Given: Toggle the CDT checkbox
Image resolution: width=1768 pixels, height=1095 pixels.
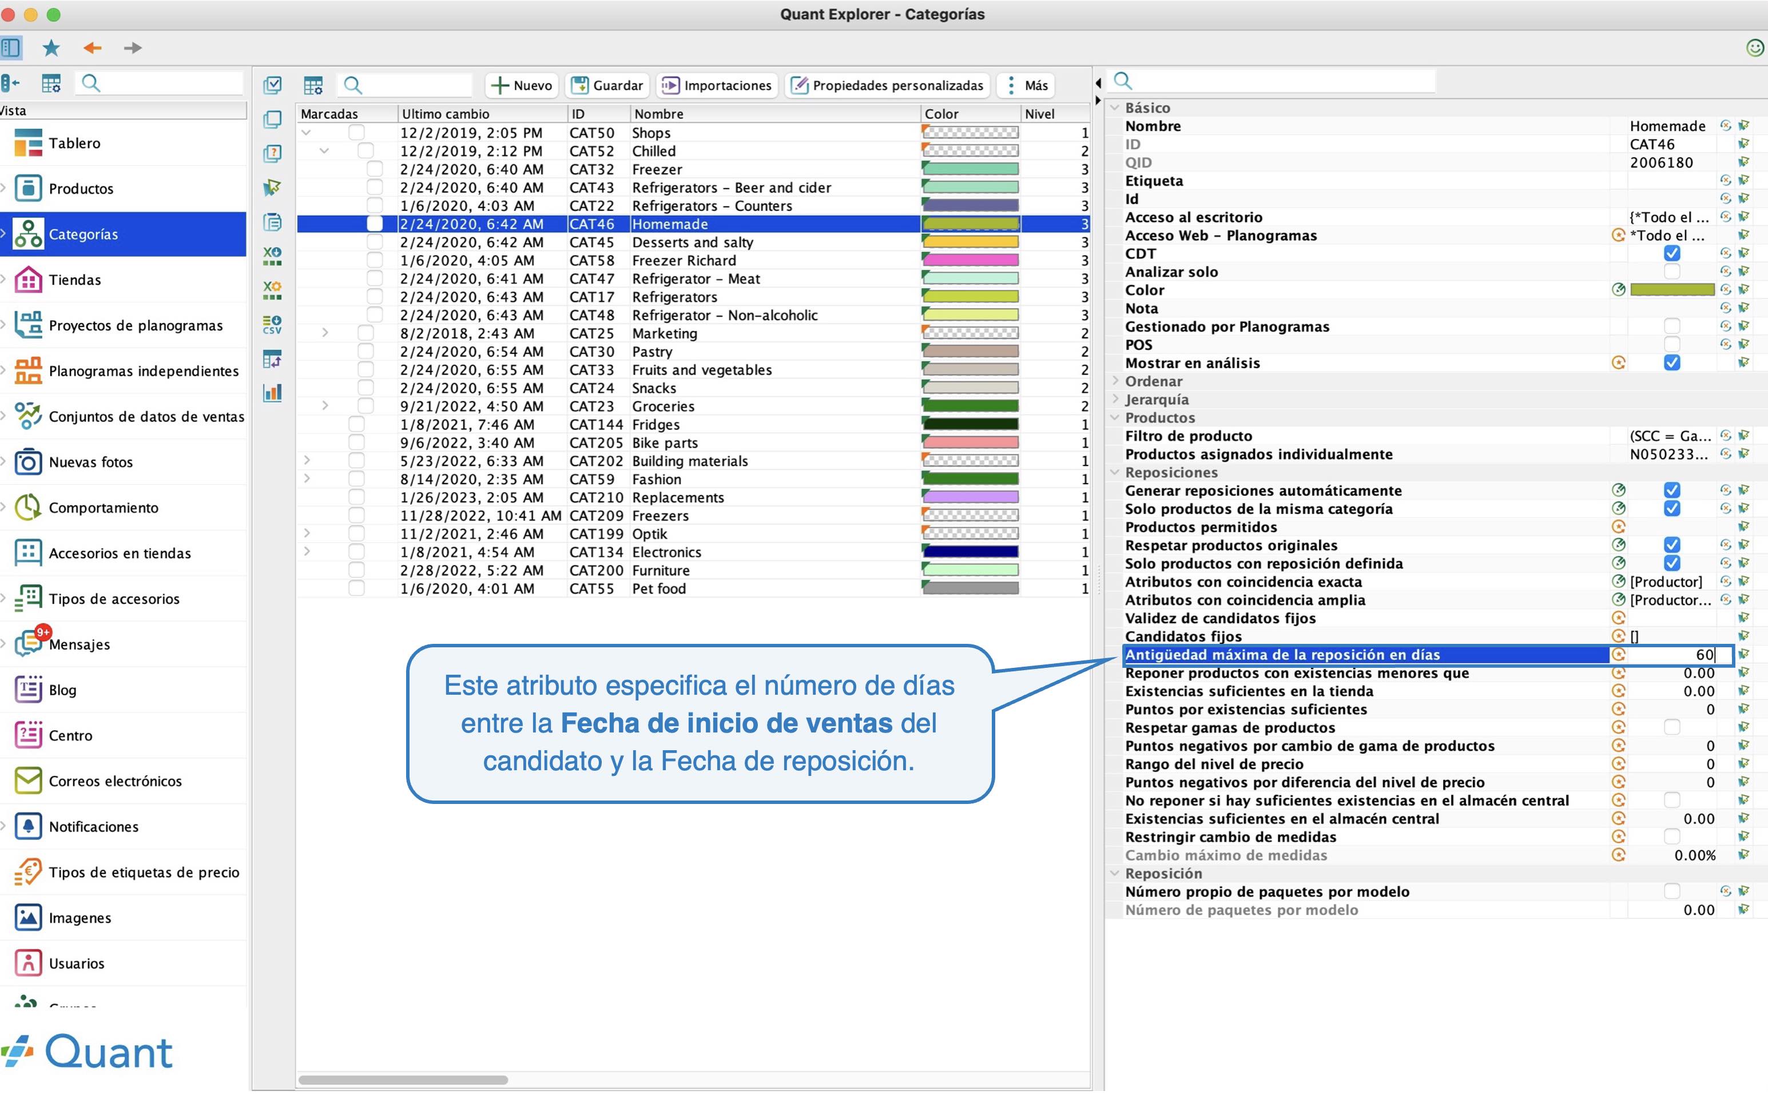Looking at the screenshot, I should (x=1672, y=253).
